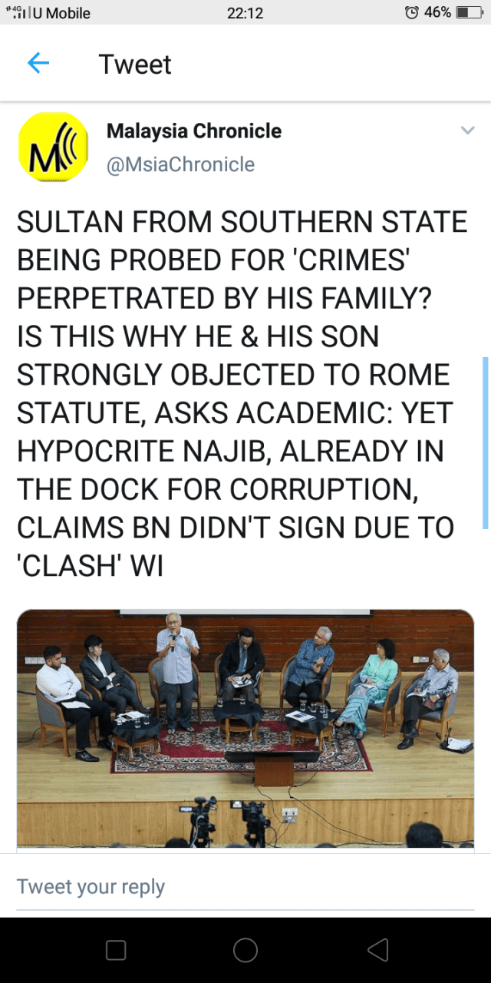Open the panel discussion photo

(245, 728)
